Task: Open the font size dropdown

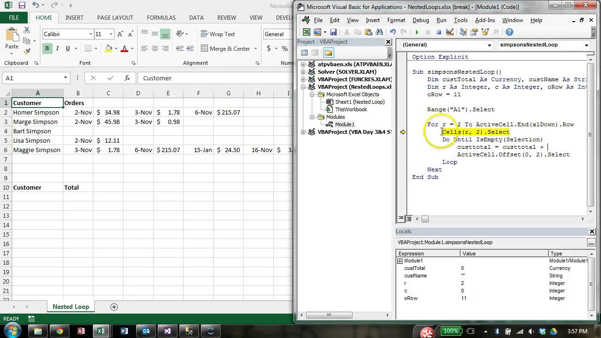Action: pos(111,34)
